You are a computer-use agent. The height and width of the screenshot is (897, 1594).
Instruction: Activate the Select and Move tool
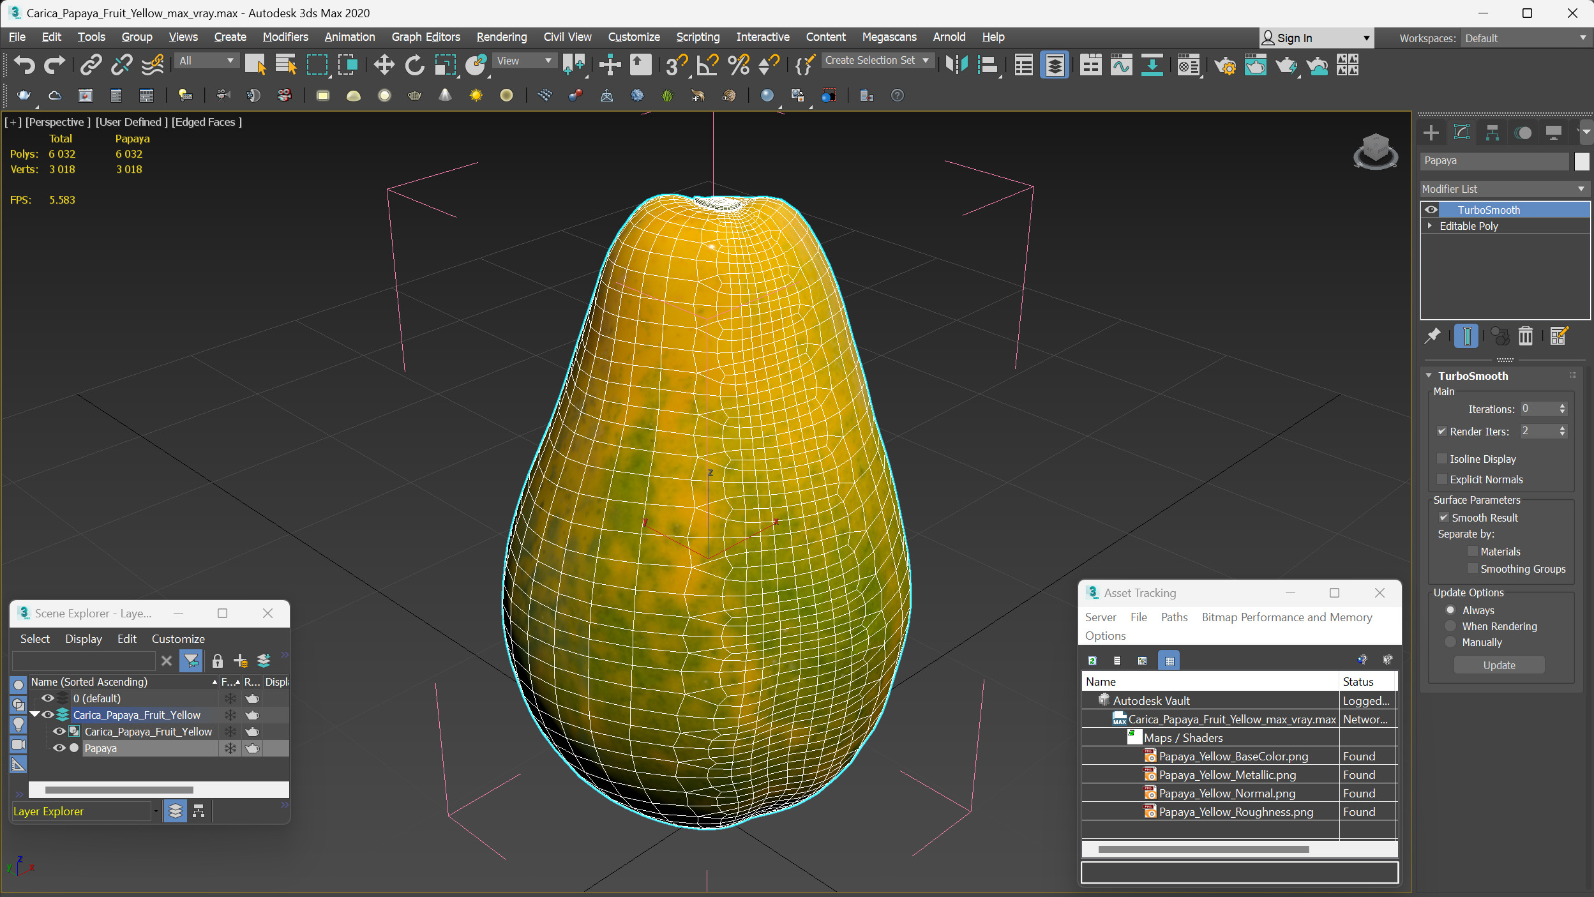tap(384, 64)
